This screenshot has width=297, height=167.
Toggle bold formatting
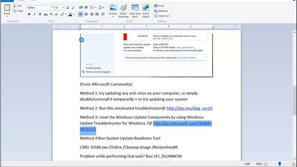[29, 14]
